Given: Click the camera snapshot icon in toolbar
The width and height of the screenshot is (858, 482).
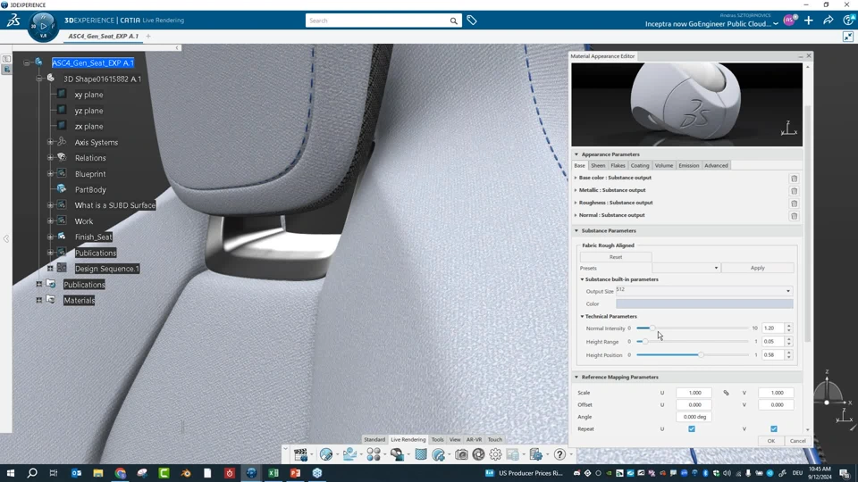Looking at the screenshot, I should pos(461,455).
